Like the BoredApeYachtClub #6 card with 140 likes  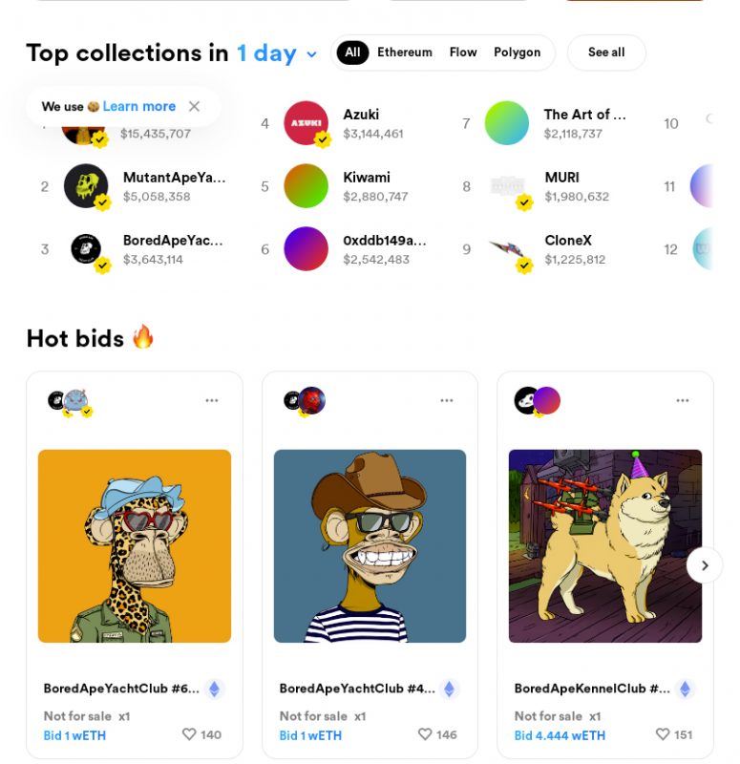(189, 734)
